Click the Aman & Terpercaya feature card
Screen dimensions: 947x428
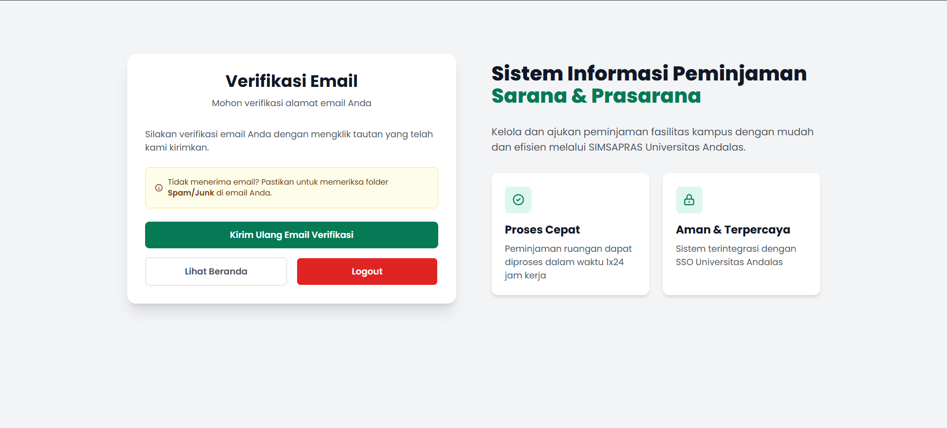pos(741,234)
